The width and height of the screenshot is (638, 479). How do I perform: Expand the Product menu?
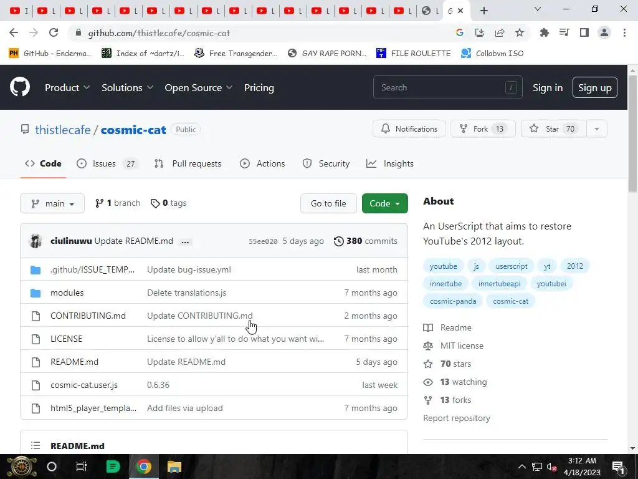(67, 87)
